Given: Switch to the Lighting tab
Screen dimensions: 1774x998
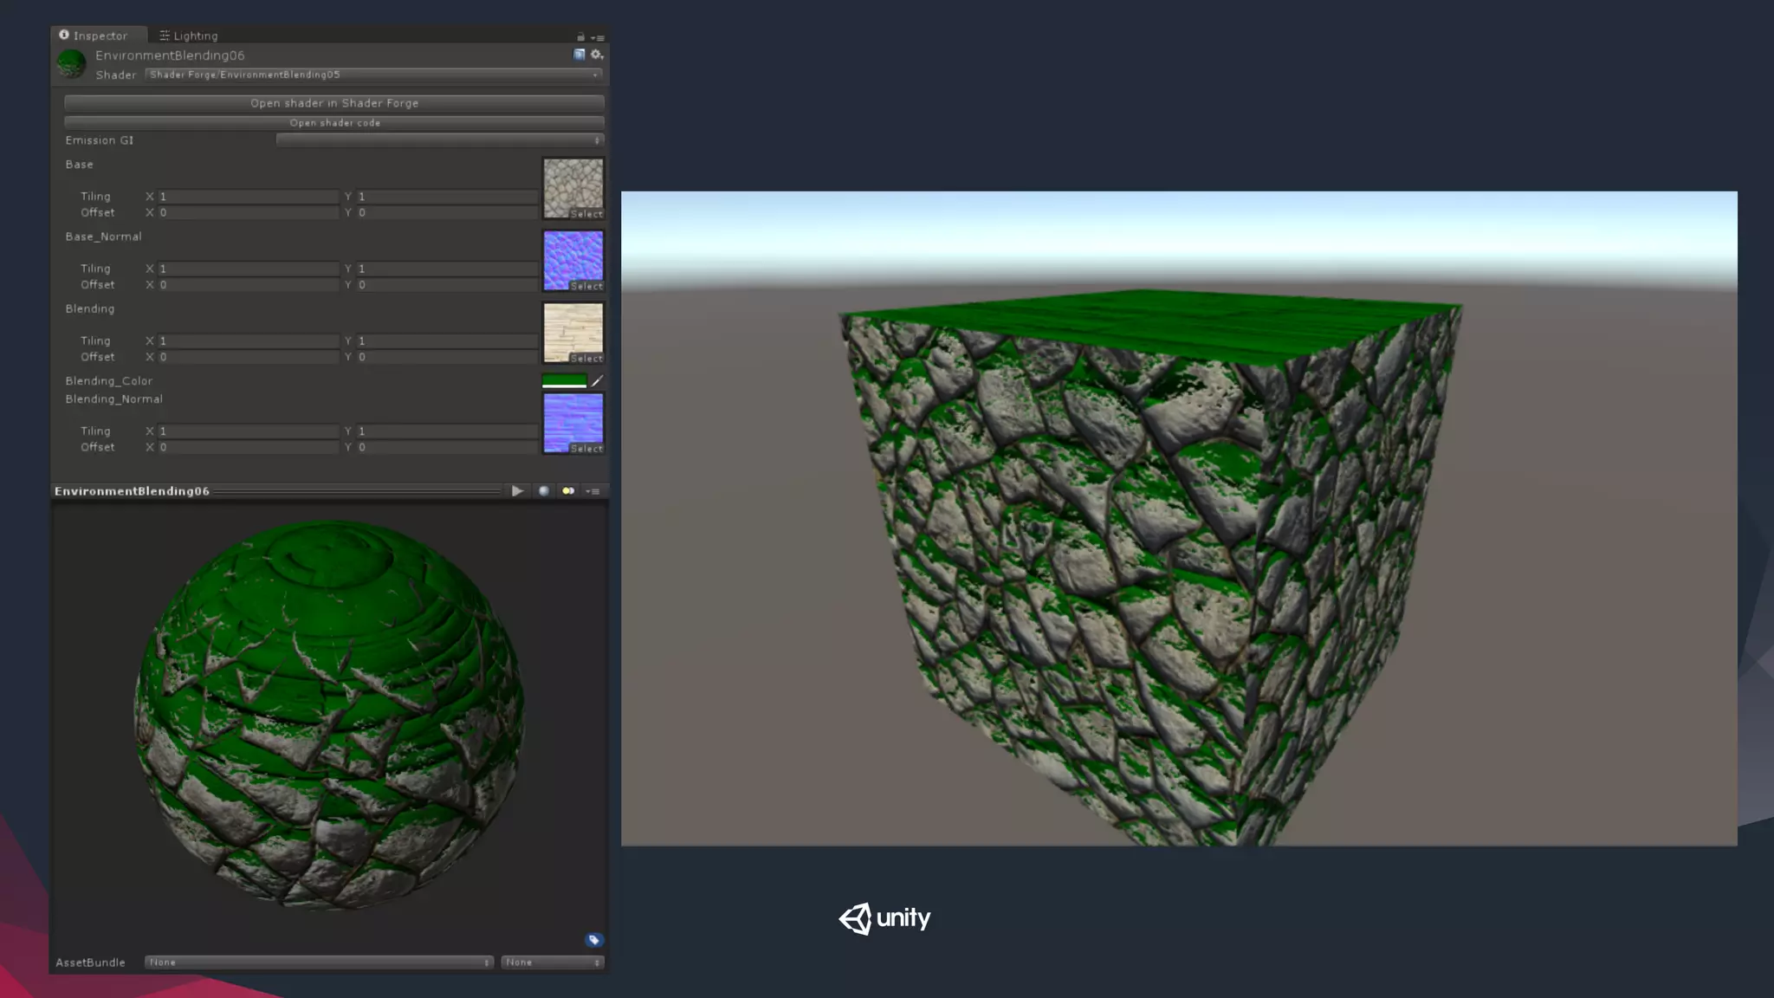Looking at the screenshot, I should (x=189, y=36).
